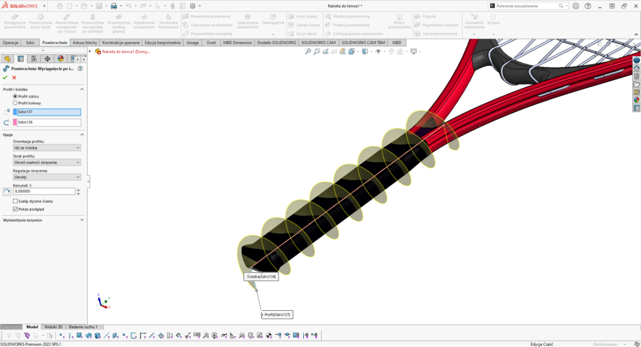641x347 pixels.
Task: Uncheck the Pokaż podgląd checkbox
Action: [x=15, y=209]
